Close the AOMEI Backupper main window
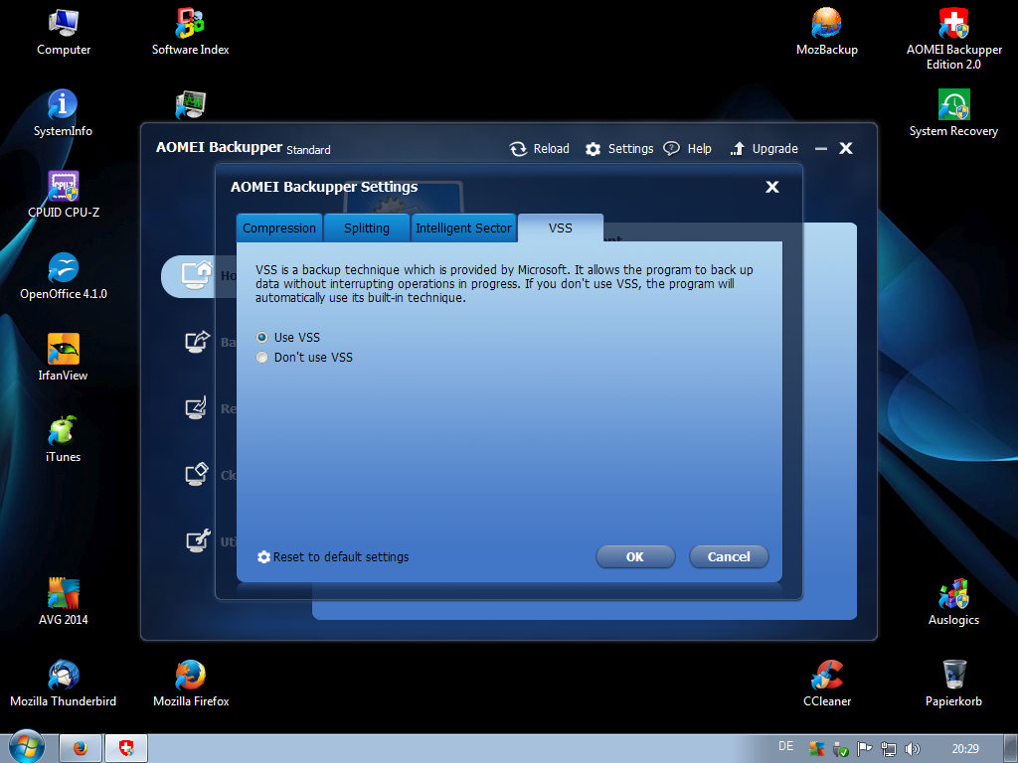The width and height of the screenshot is (1018, 763). [x=845, y=149]
